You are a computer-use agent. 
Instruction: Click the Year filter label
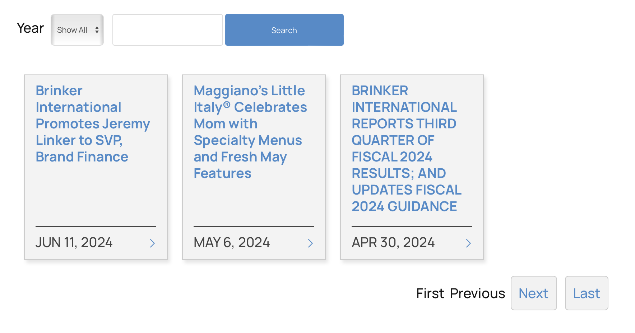tap(31, 28)
